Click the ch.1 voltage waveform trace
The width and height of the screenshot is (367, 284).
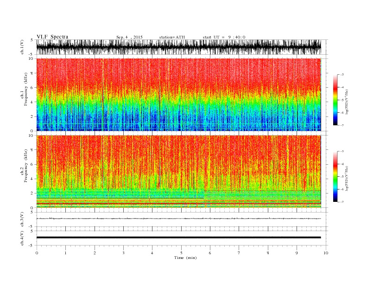tap(178, 47)
